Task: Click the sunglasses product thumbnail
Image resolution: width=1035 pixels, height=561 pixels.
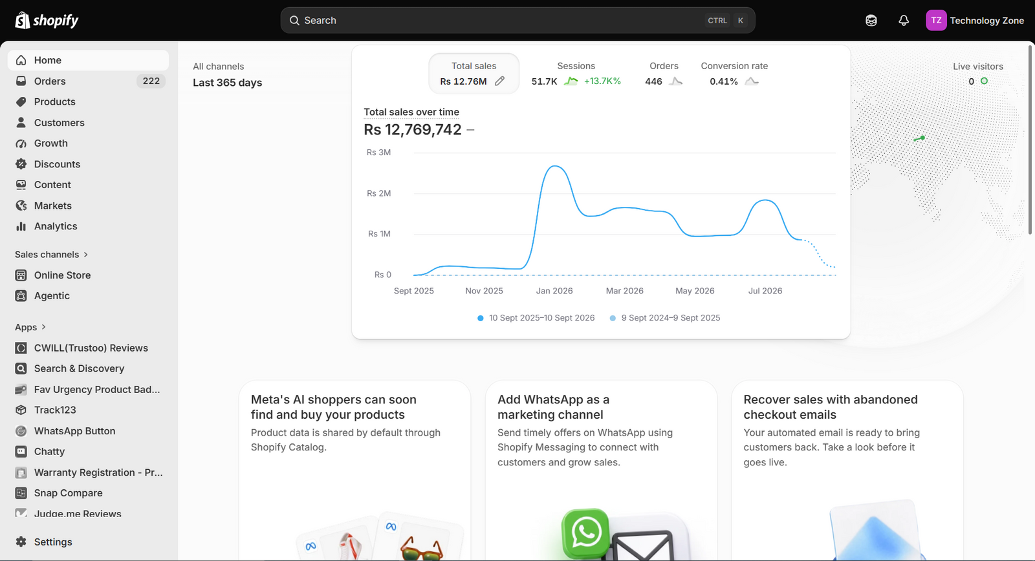Action: 422,548
